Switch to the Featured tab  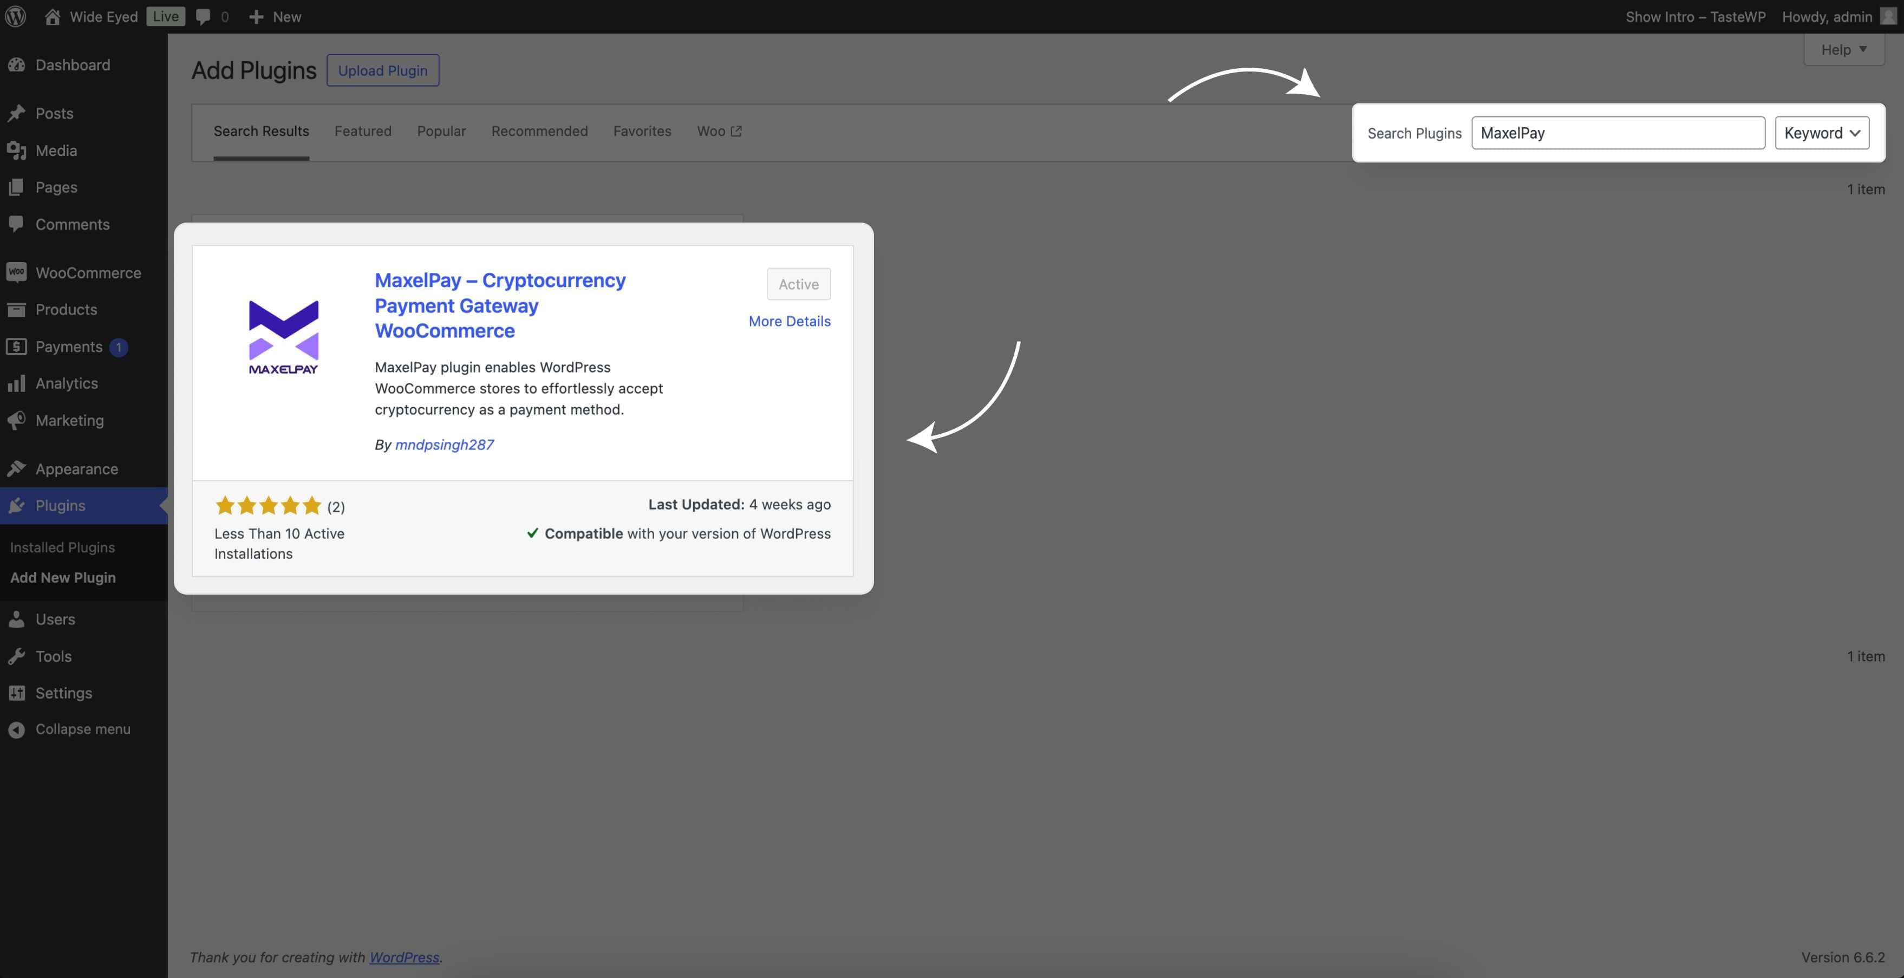(363, 131)
